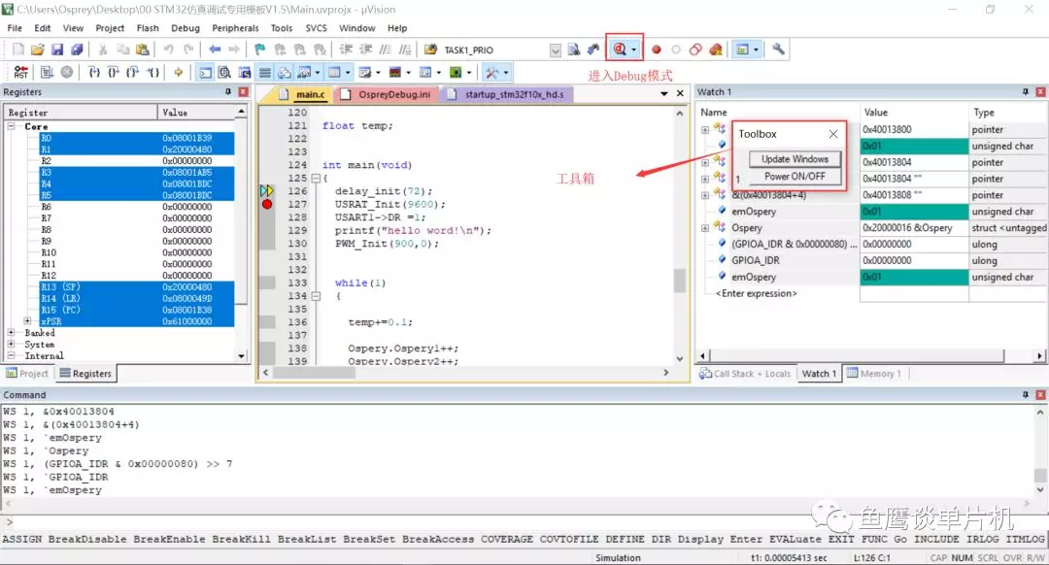Click the Run debug toolbar icon
1049x565 pixels.
pos(47,72)
